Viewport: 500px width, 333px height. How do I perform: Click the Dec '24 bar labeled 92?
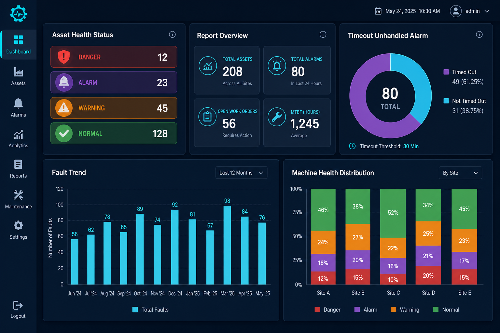pyautogui.click(x=175, y=247)
